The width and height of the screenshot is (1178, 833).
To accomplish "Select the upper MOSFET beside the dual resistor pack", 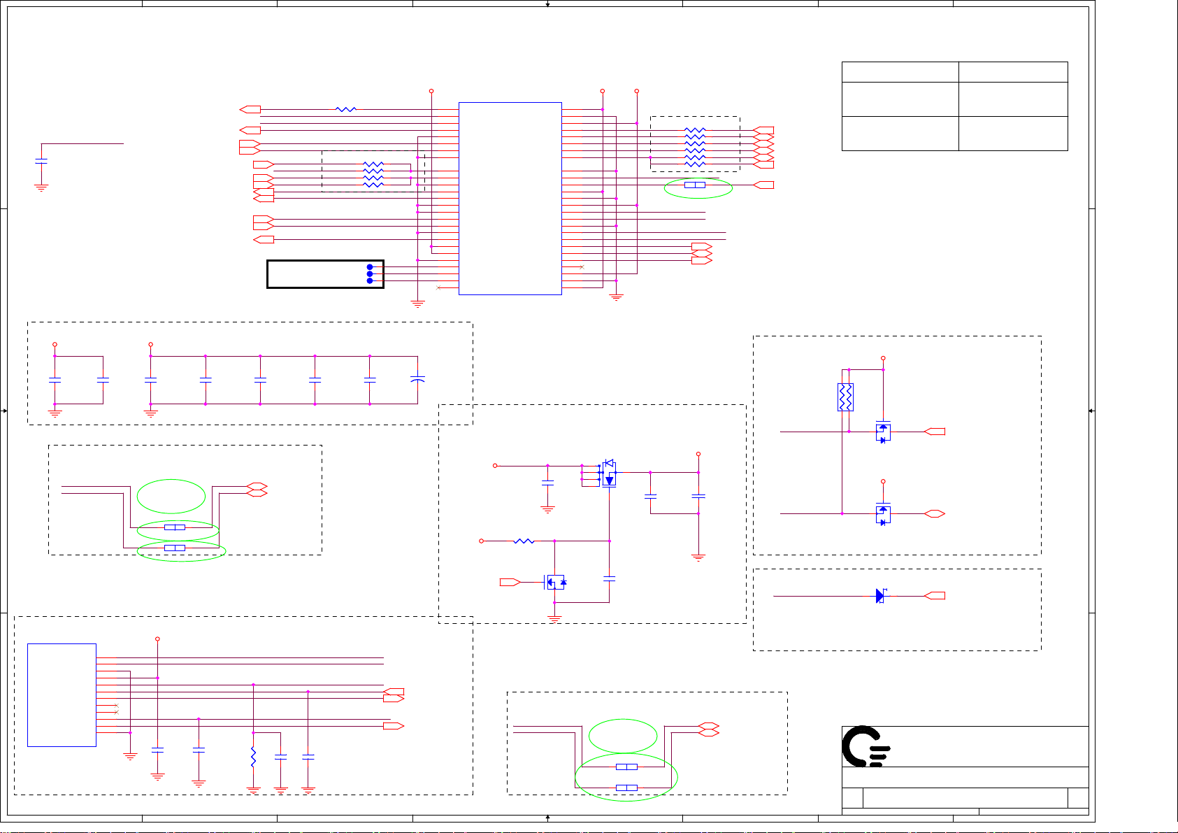I will (883, 432).
